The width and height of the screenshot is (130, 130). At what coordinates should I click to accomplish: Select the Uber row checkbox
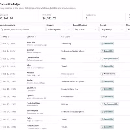[x=0, y=66]
